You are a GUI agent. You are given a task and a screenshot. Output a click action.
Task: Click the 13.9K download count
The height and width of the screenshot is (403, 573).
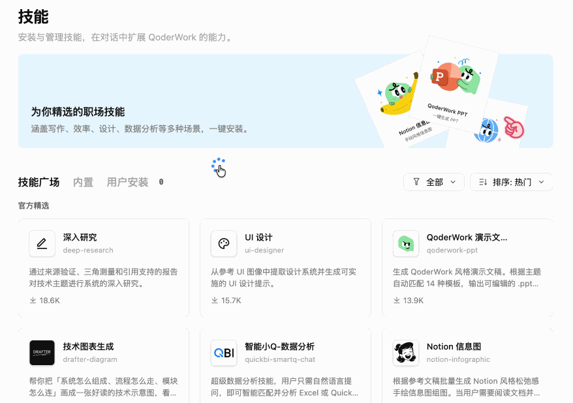click(x=413, y=301)
